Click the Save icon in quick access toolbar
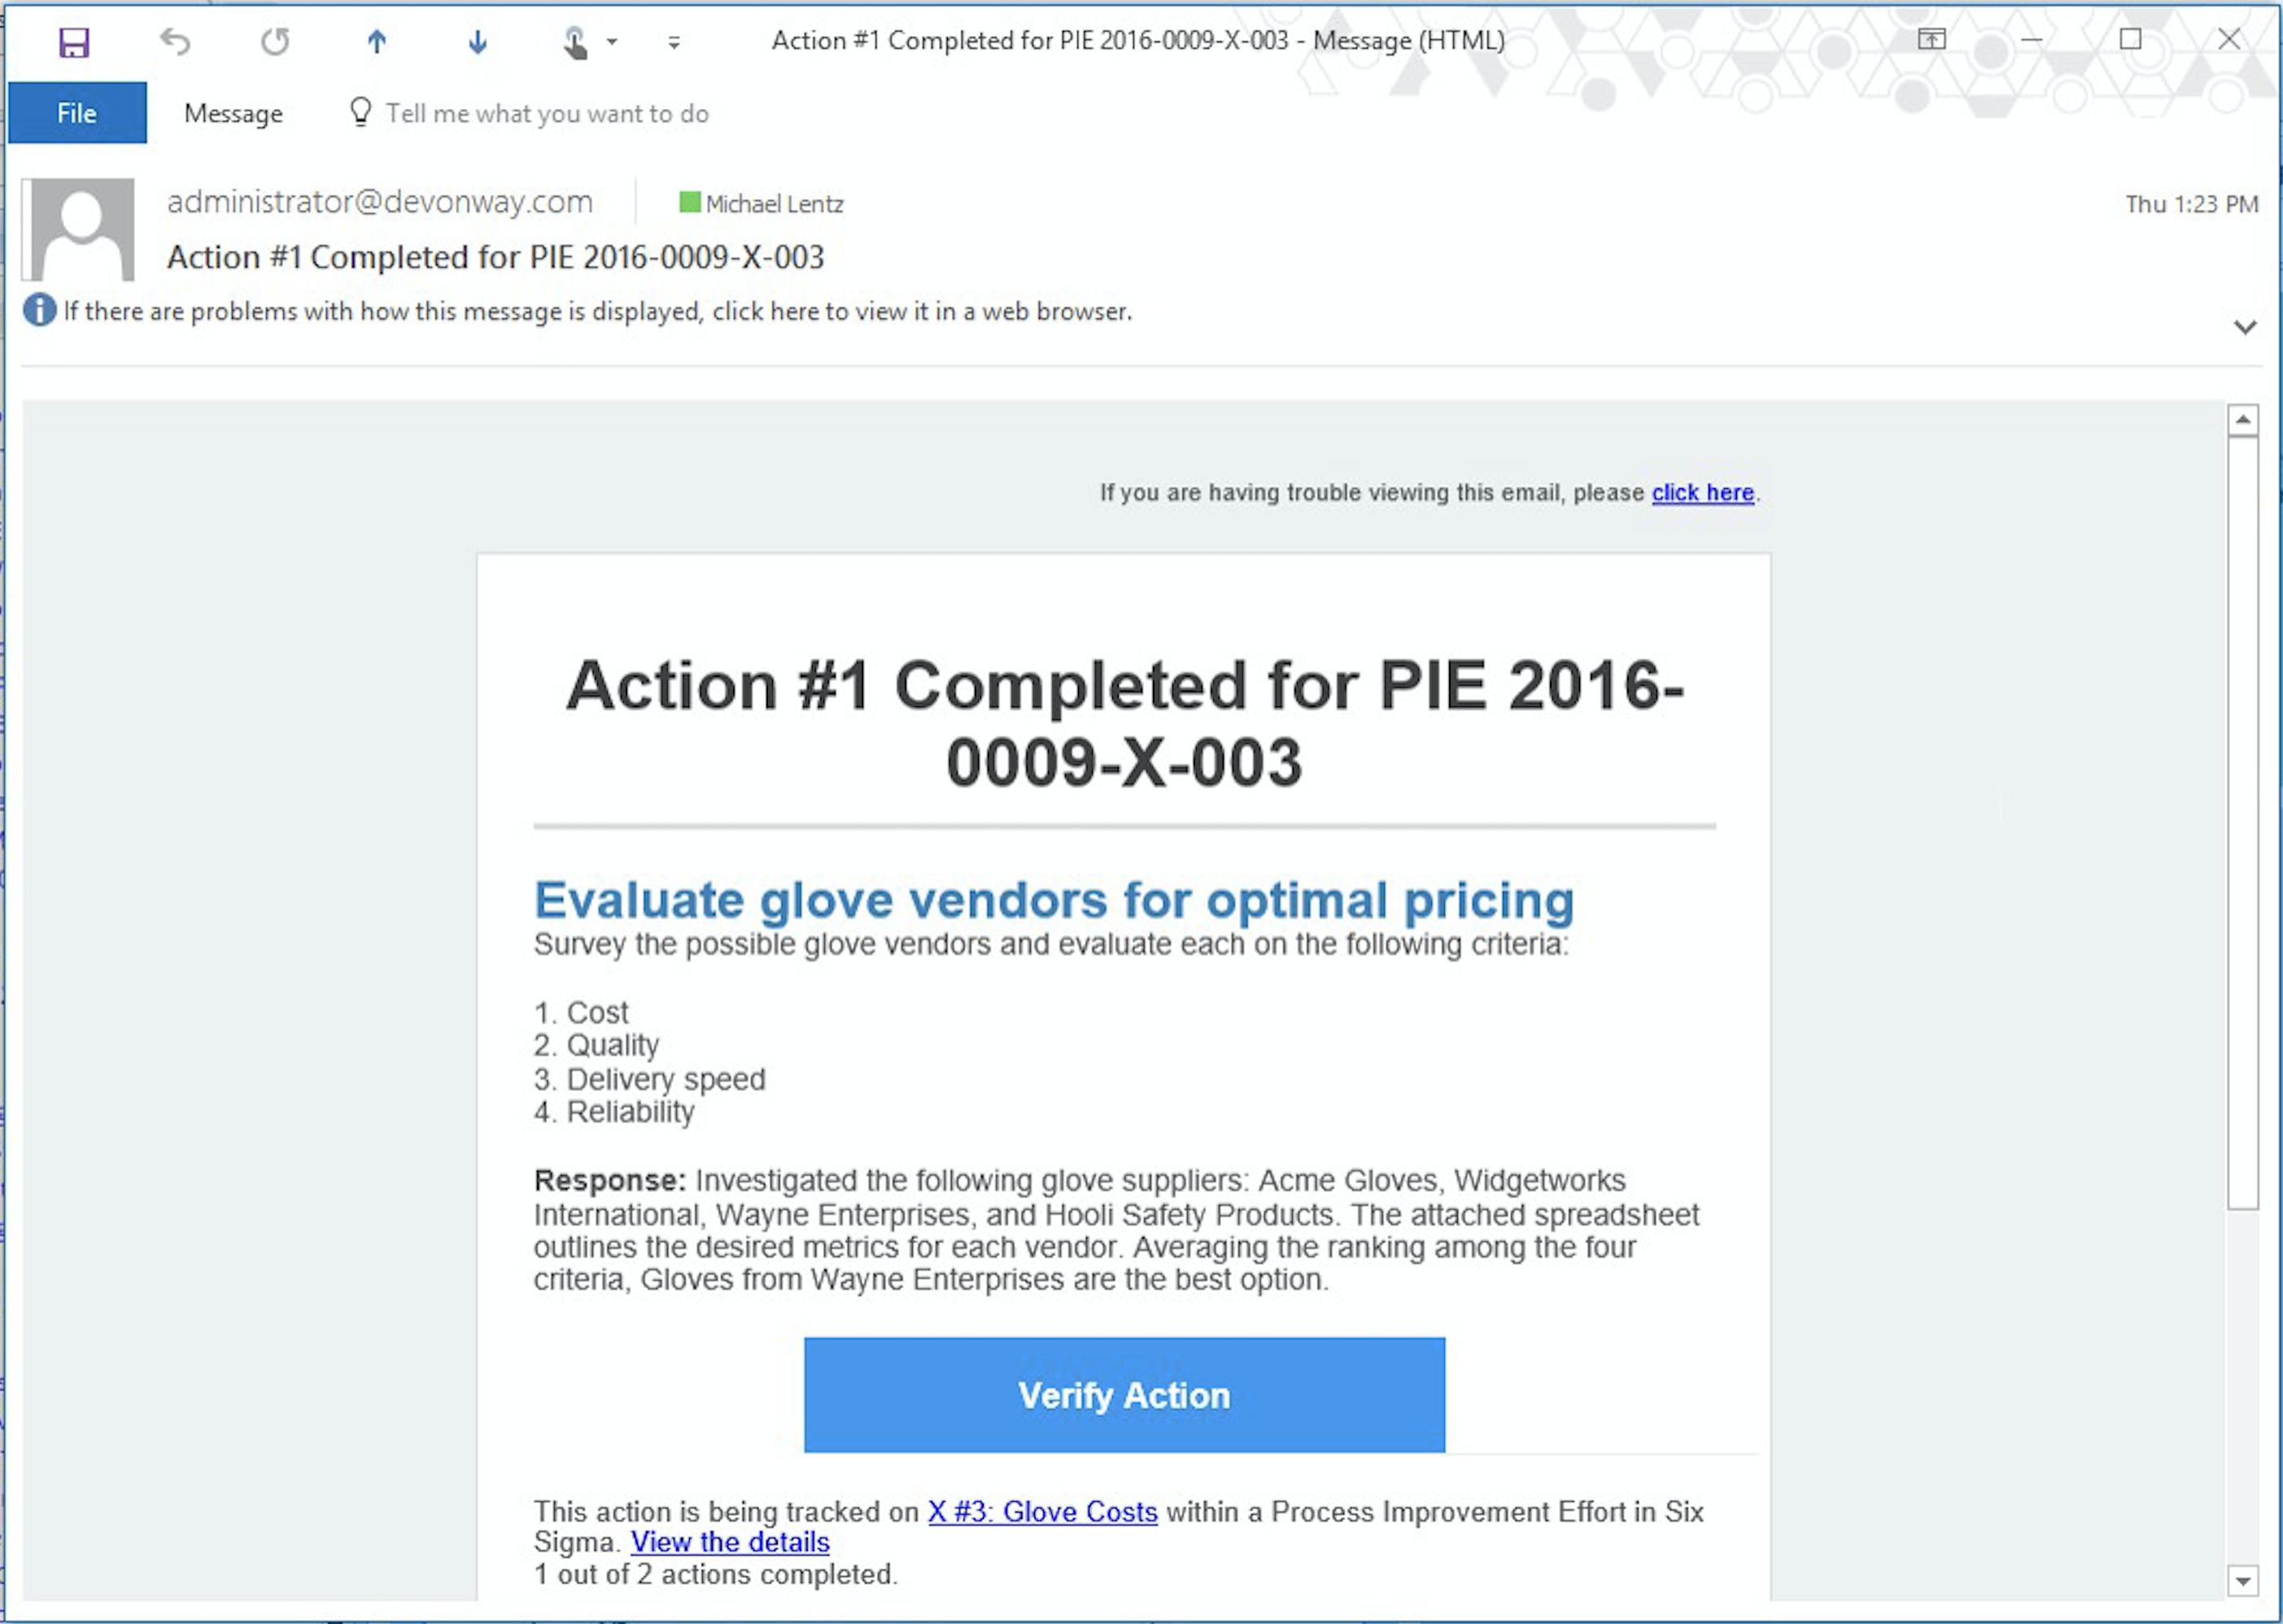Screen dimensions: 2283x1624 point(74,42)
